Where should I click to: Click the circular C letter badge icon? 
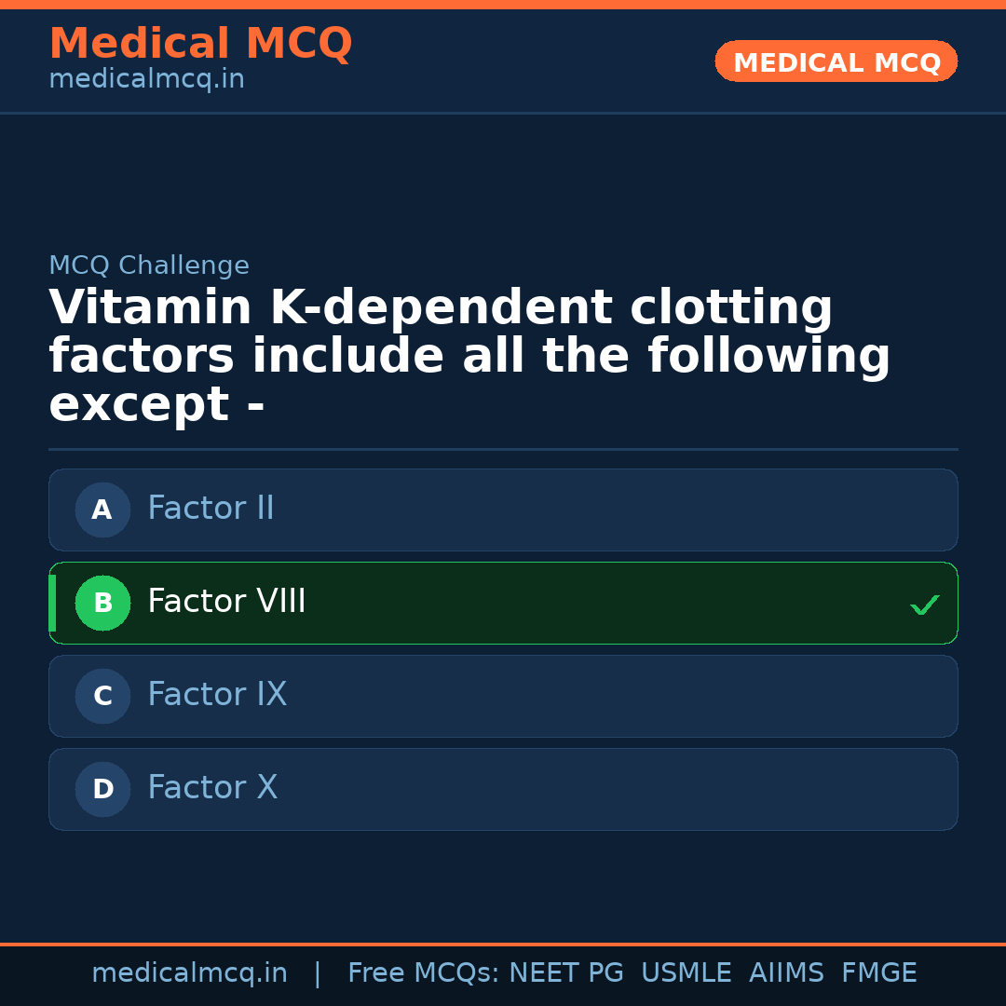(102, 696)
